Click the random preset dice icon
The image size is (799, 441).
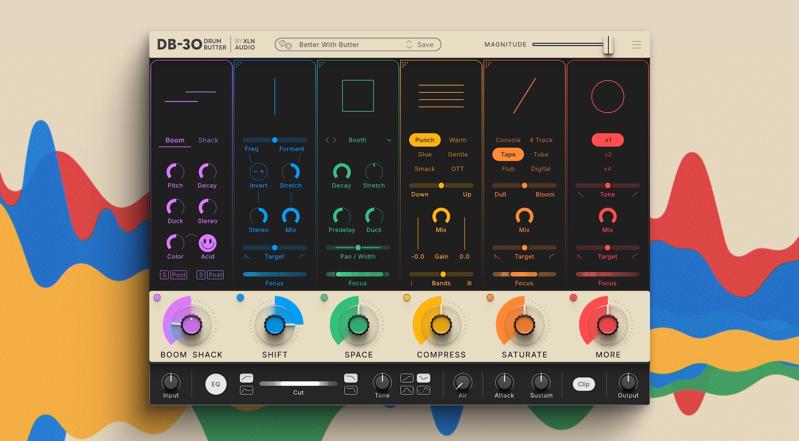pyautogui.click(x=285, y=45)
